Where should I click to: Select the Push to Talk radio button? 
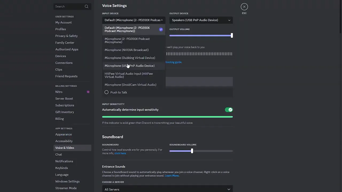tap(106, 92)
